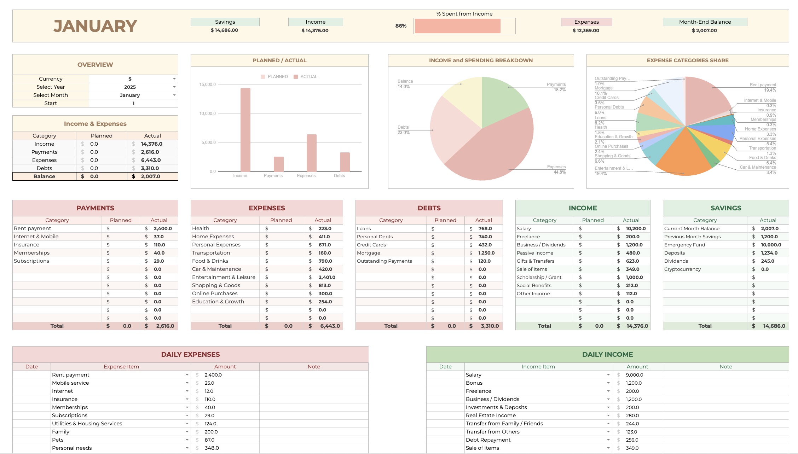The width and height of the screenshot is (798, 454).
Task: Select the Date cell beside Salary entry
Action: 445,374
